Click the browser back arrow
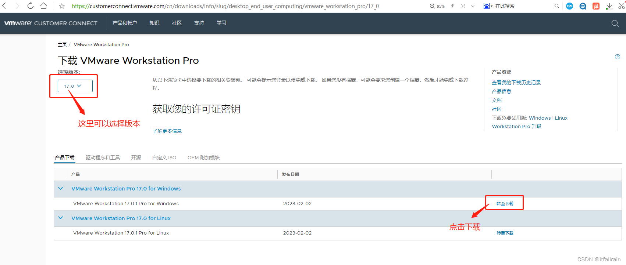This screenshot has height=265, width=626. (x=4, y=6)
